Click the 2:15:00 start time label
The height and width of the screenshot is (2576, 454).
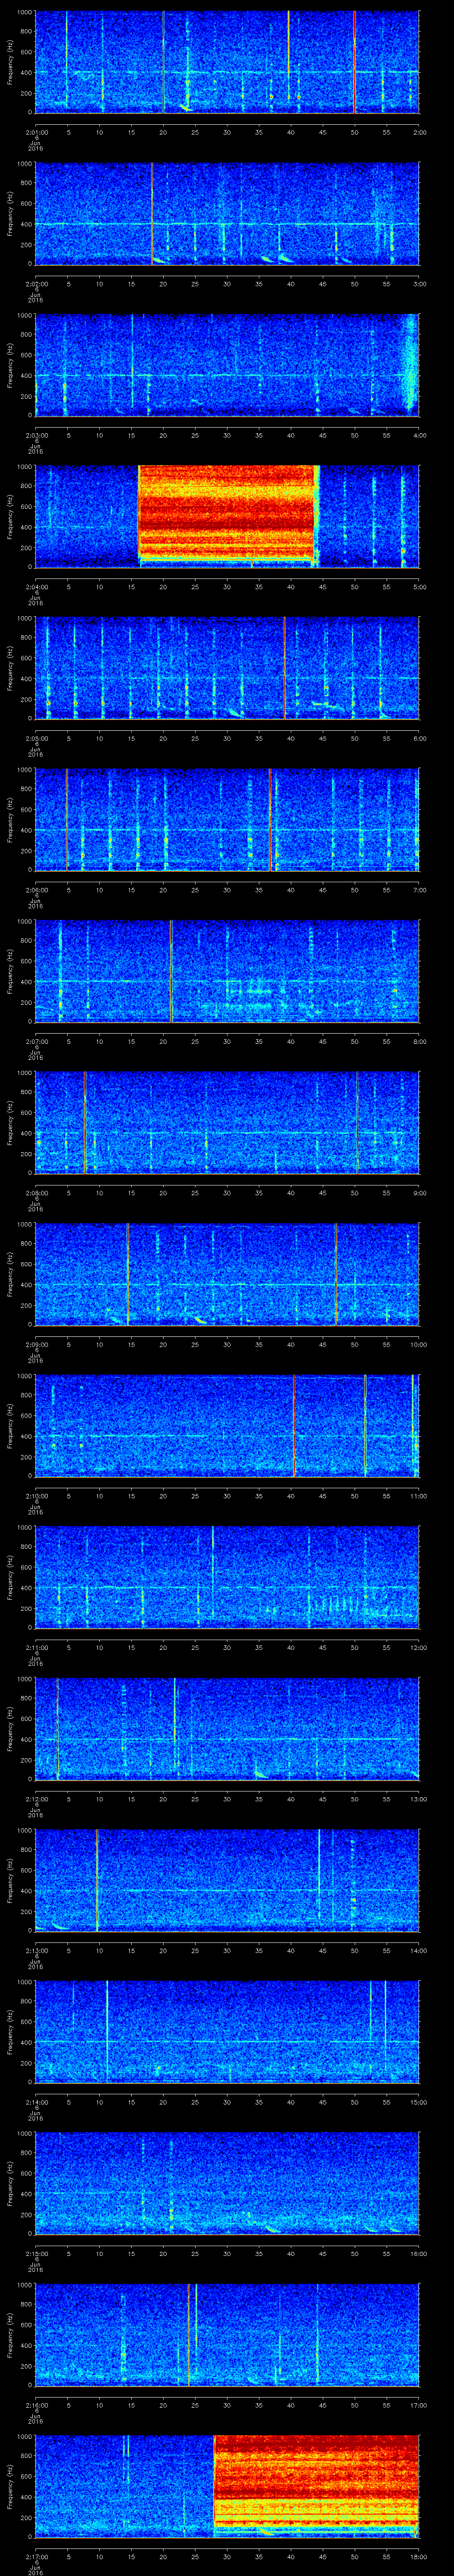click(x=36, y=2253)
